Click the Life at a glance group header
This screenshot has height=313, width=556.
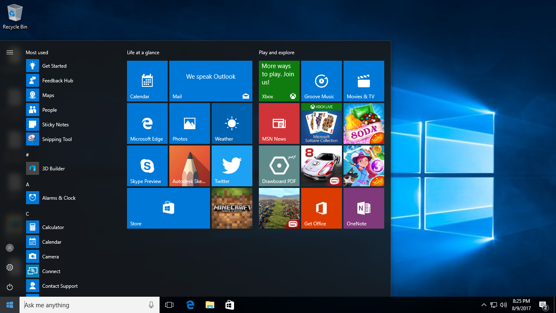pos(143,53)
